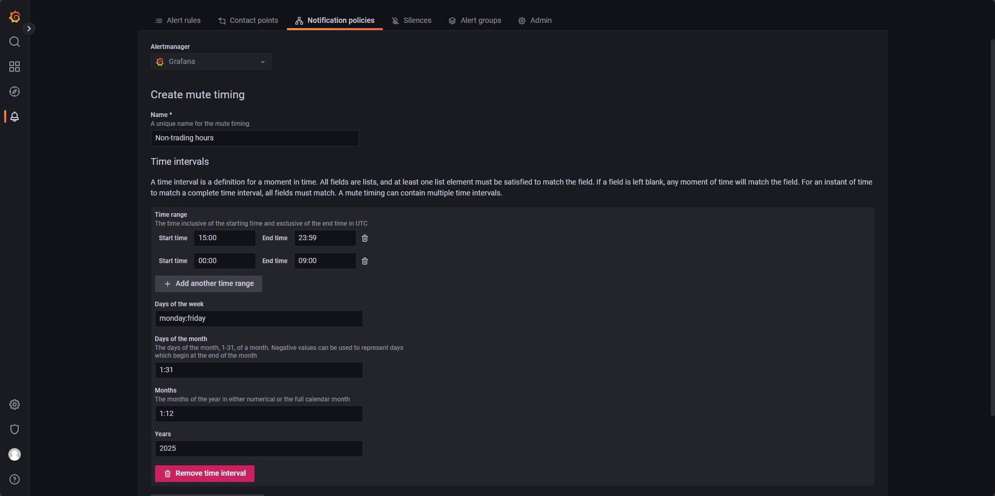Open Dashboards from the sidebar

coord(14,67)
